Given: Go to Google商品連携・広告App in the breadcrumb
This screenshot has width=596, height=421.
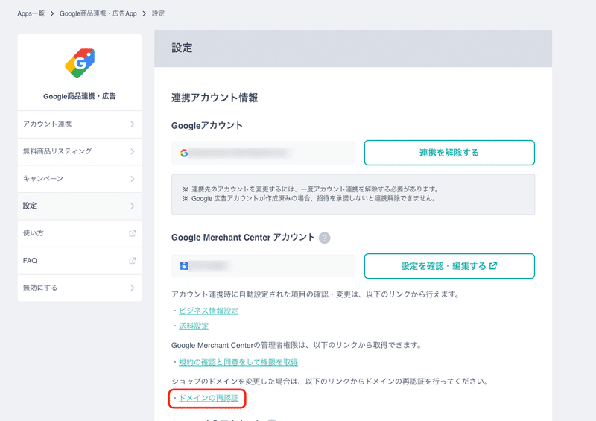Looking at the screenshot, I should tap(98, 13).
